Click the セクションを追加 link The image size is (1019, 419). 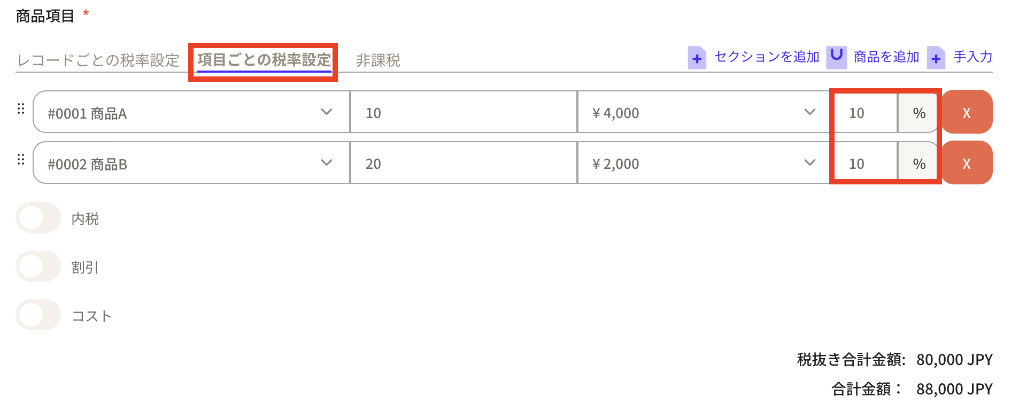tap(767, 57)
